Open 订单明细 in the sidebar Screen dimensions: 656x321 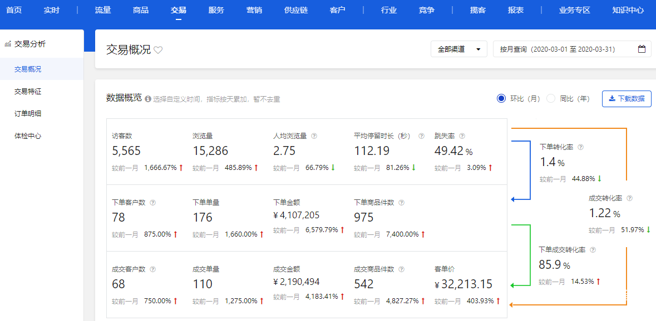[28, 114]
